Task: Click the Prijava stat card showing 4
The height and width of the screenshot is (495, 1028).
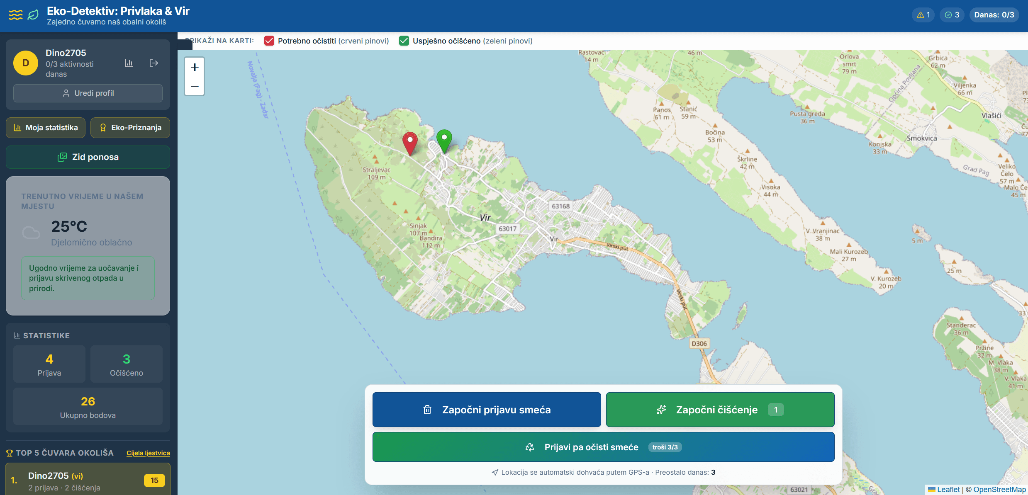Action: [49, 364]
